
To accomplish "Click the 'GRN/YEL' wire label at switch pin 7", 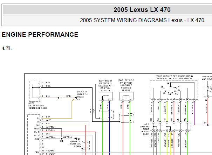I will (x=165, y=110).
